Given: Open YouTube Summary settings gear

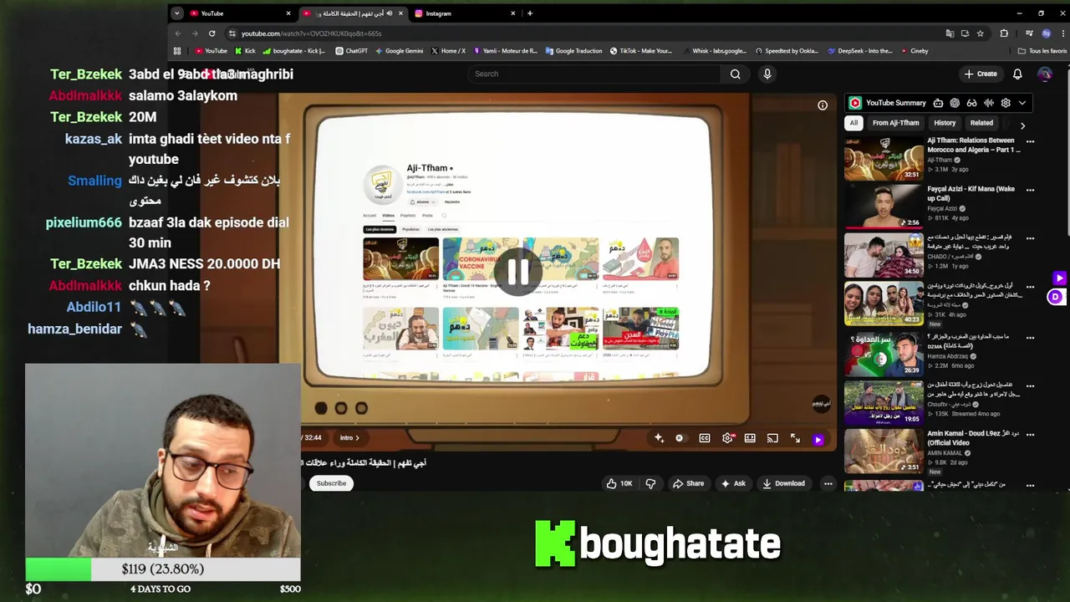Looking at the screenshot, I should (x=1006, y=103).
